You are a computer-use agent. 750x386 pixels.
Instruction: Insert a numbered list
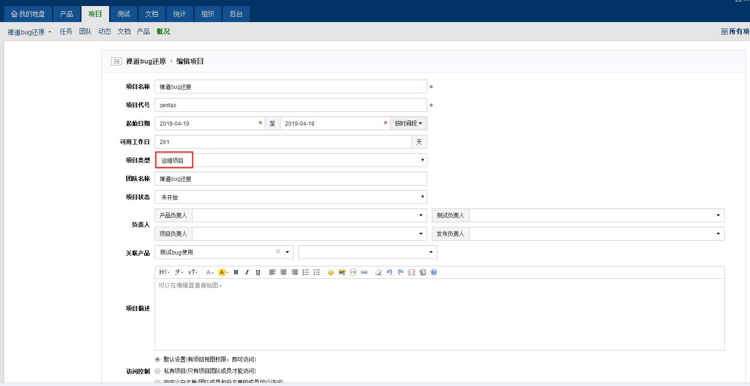[x=306, y=272]
